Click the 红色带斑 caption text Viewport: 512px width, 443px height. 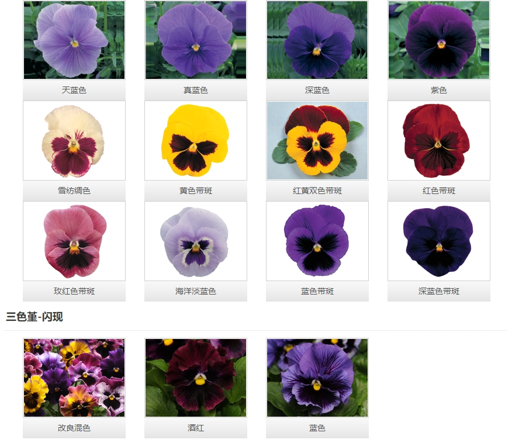point(439,191)
